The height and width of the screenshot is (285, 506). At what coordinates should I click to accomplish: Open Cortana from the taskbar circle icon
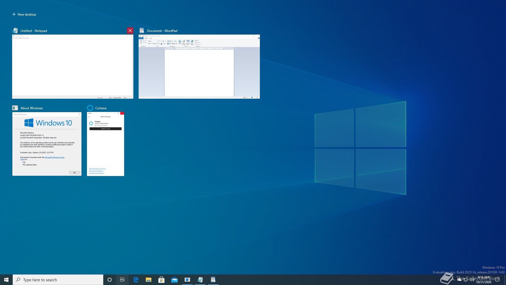pyautogui.click(x=110, y=280)
